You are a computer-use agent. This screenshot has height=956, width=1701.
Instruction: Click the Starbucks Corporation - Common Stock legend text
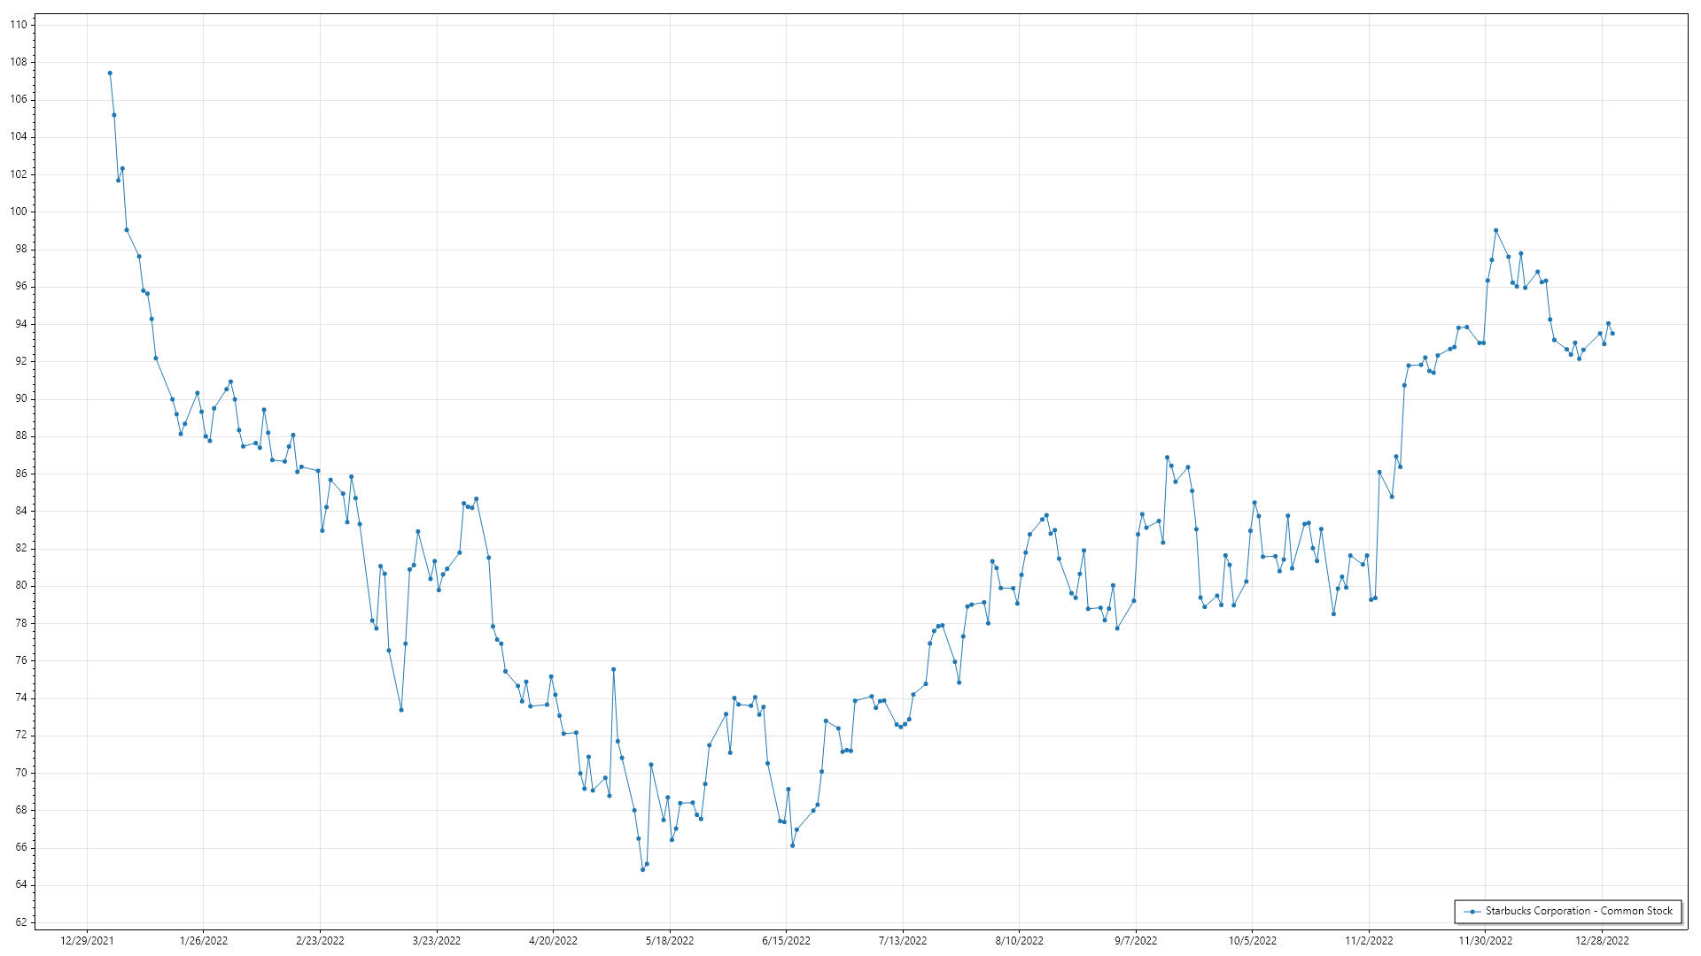[x=1579, y=911]
